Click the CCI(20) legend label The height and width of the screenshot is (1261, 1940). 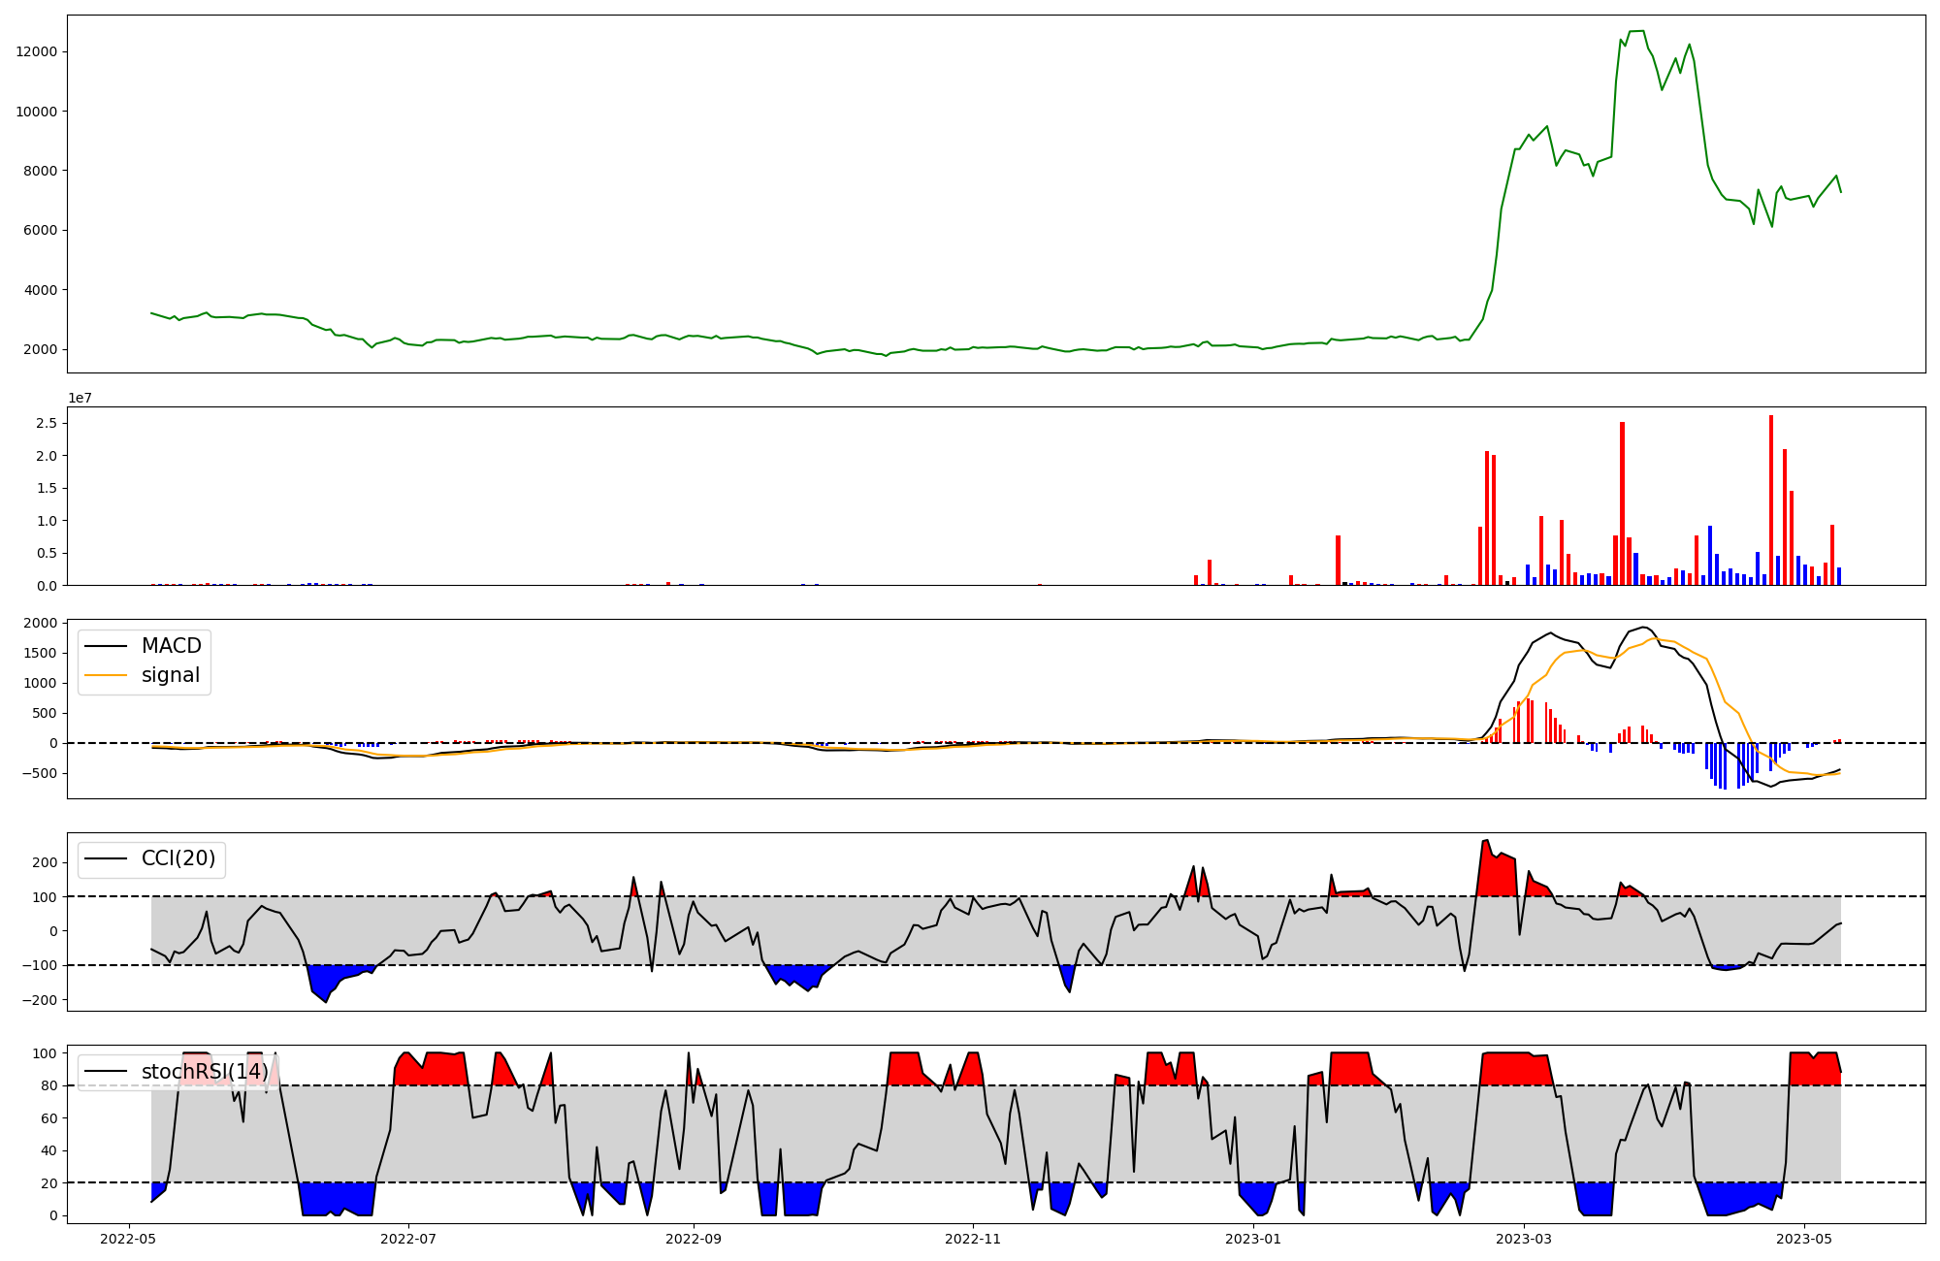[178, 858]
